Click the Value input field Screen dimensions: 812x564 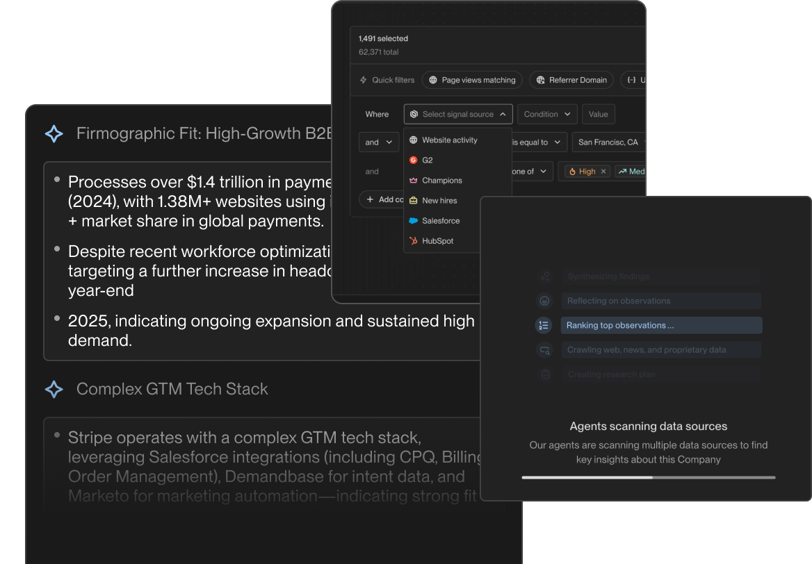pyautogui.click(x=598, y=114)
